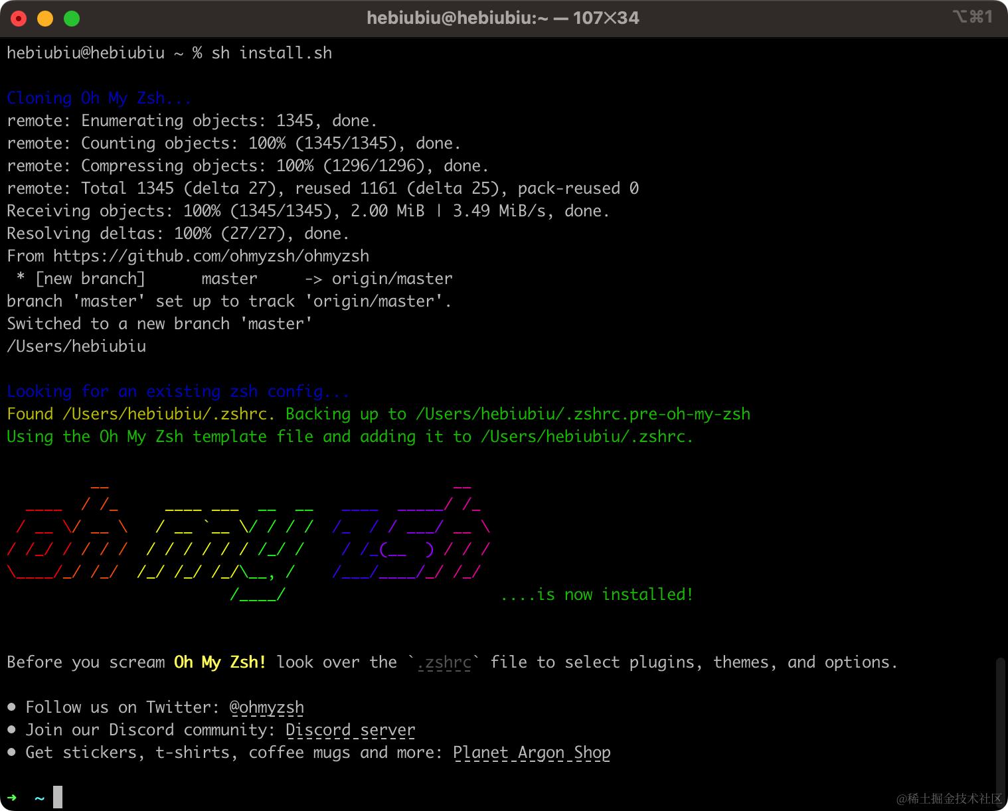Click the green arrow prompt symbol
Viewport: 1008px width, 811px height.
pyautogui.click(x=12, y=797)
